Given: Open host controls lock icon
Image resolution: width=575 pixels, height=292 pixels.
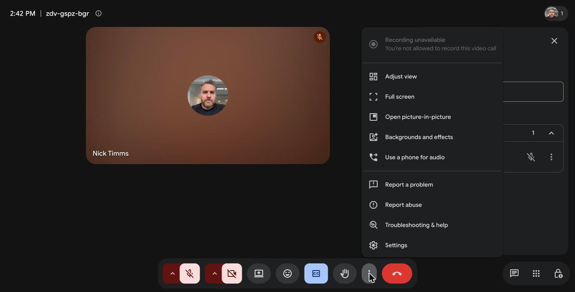Looking at the screenshot, I should coord(558,273).
